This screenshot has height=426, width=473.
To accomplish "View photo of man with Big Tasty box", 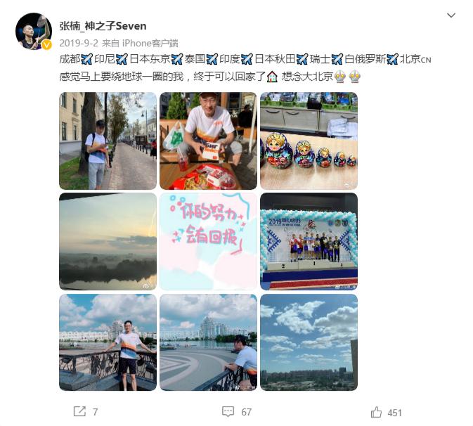I will 208,141.
